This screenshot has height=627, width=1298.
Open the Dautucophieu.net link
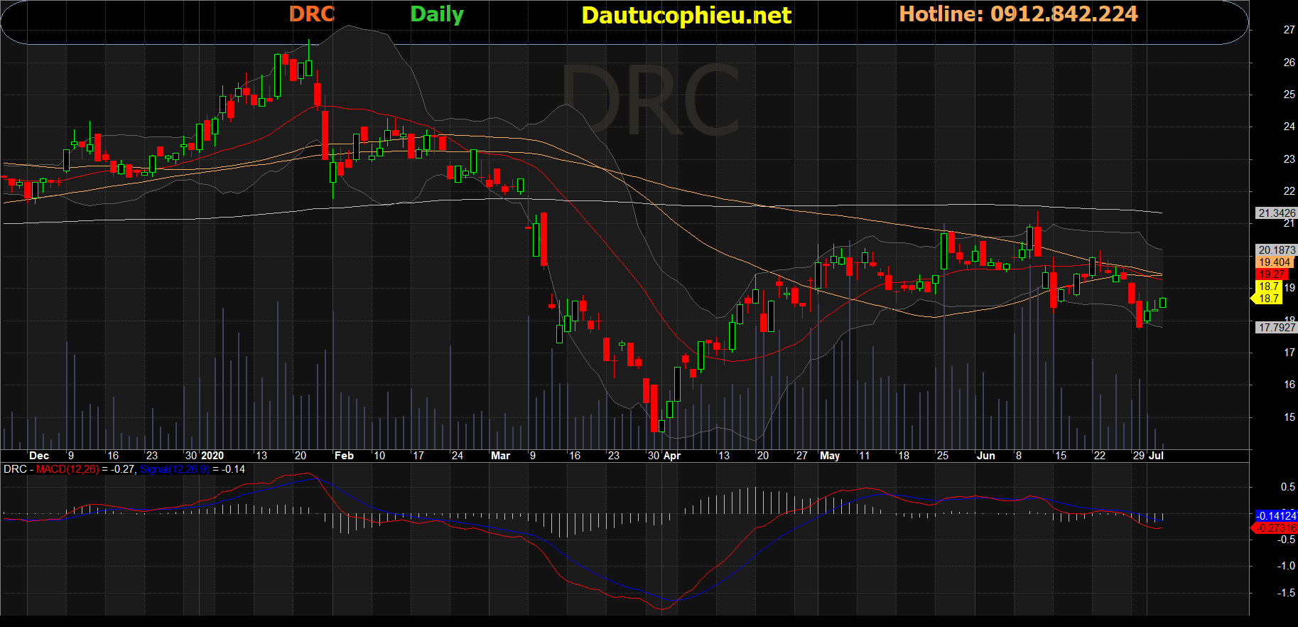(x=686, y=16)
